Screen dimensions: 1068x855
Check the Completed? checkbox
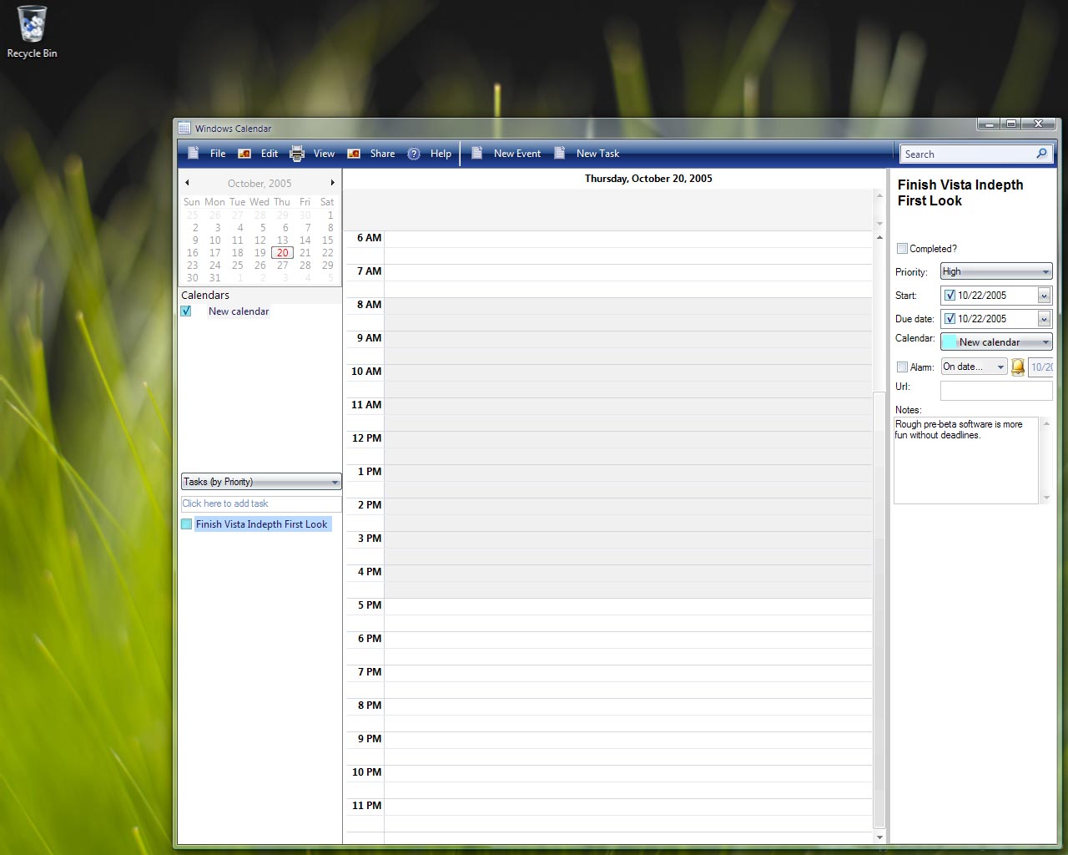[x=902, y=249]
